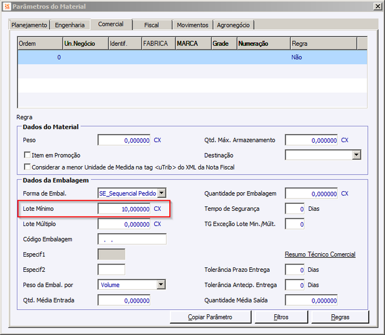Screen dimensions: 385x335
Task: Switch to the Planejamento tab
Action: click(29, 25)
